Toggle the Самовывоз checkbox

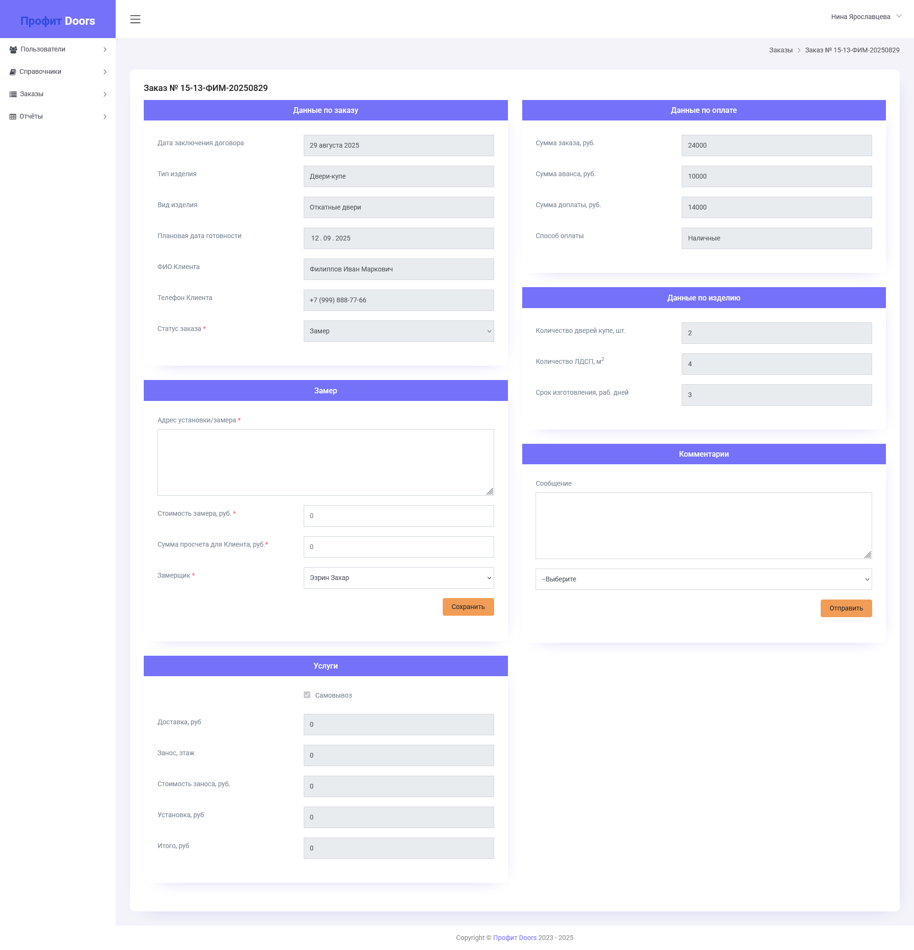coord(307,695)
